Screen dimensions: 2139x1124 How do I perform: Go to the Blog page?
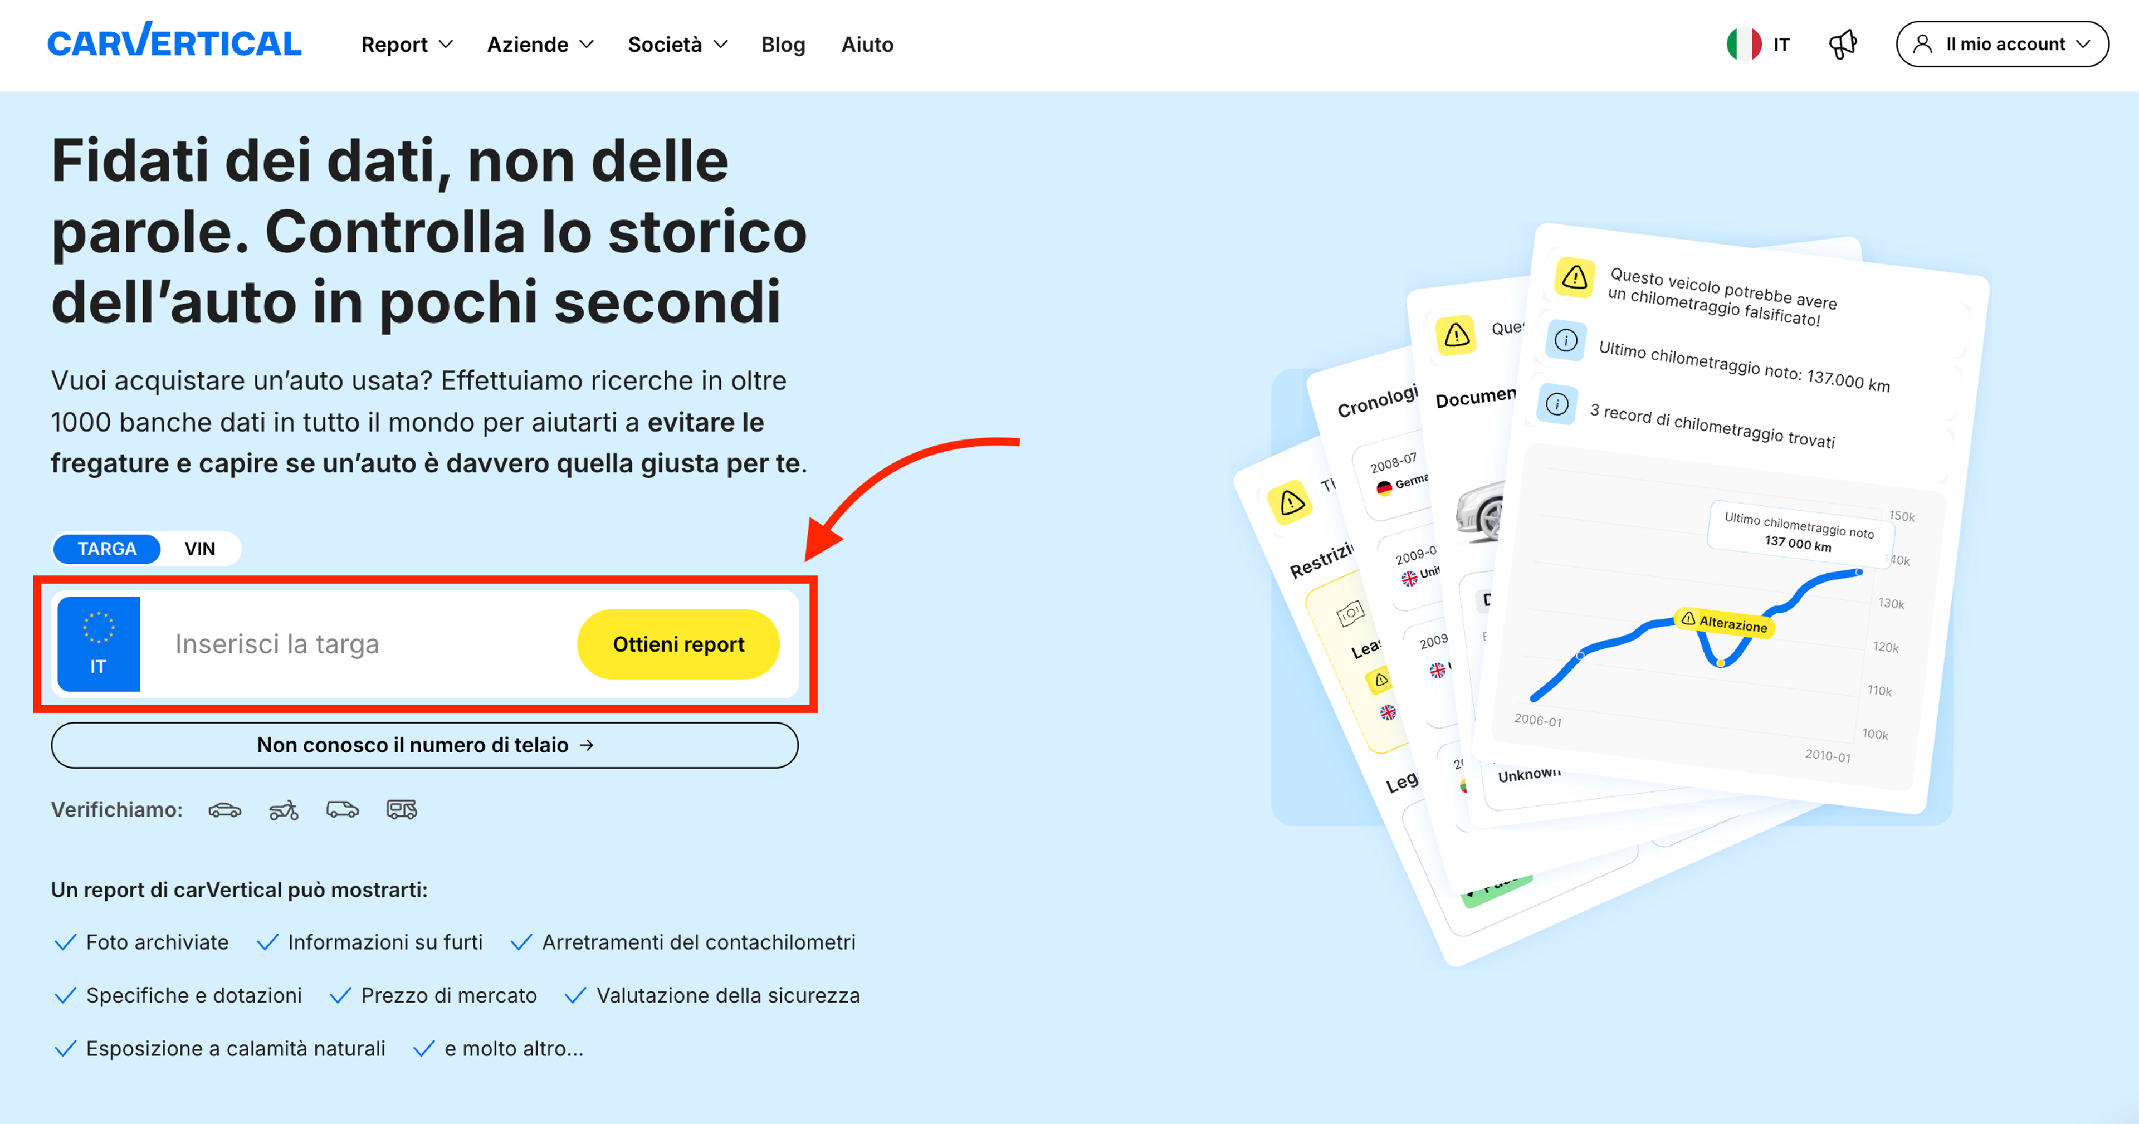point(783,45)
